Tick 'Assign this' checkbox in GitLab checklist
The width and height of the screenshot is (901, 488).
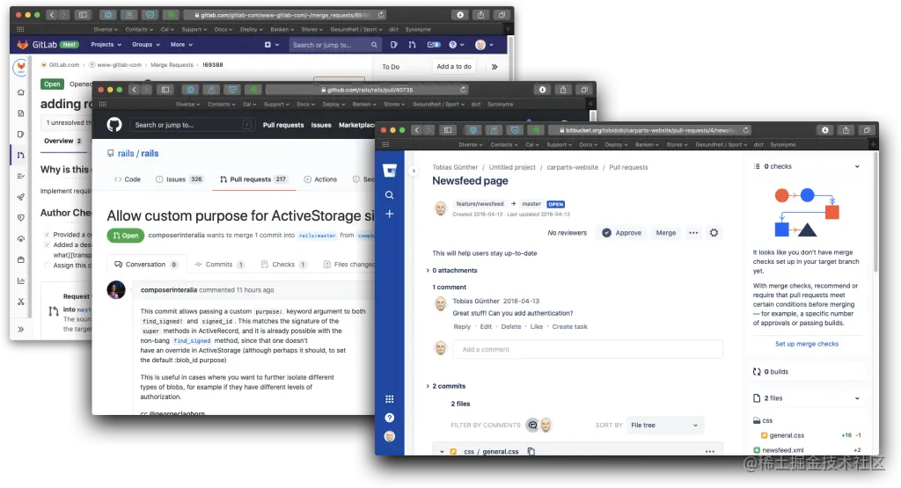point(48,266)
